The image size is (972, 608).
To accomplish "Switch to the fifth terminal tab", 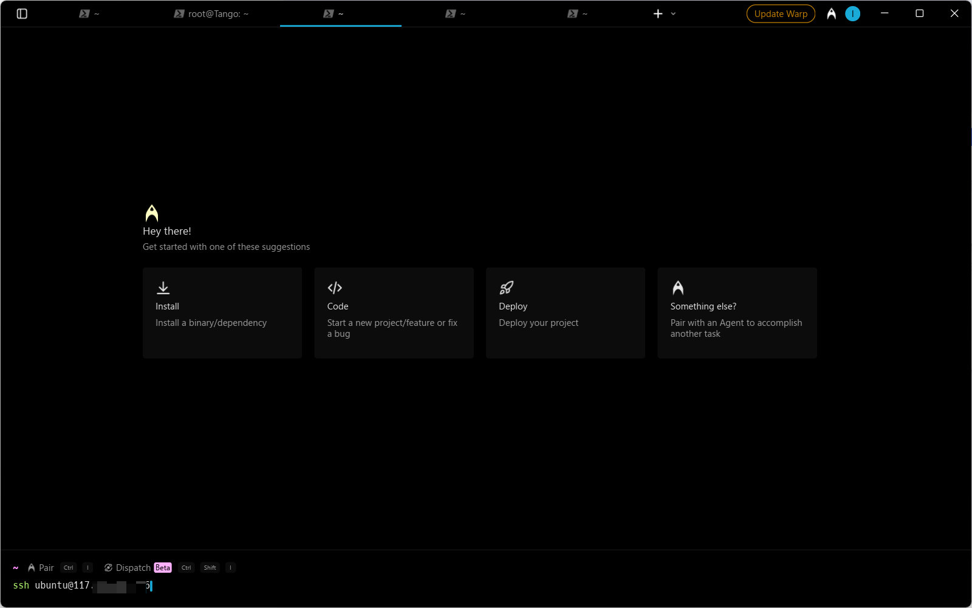I will pos(578,13).
